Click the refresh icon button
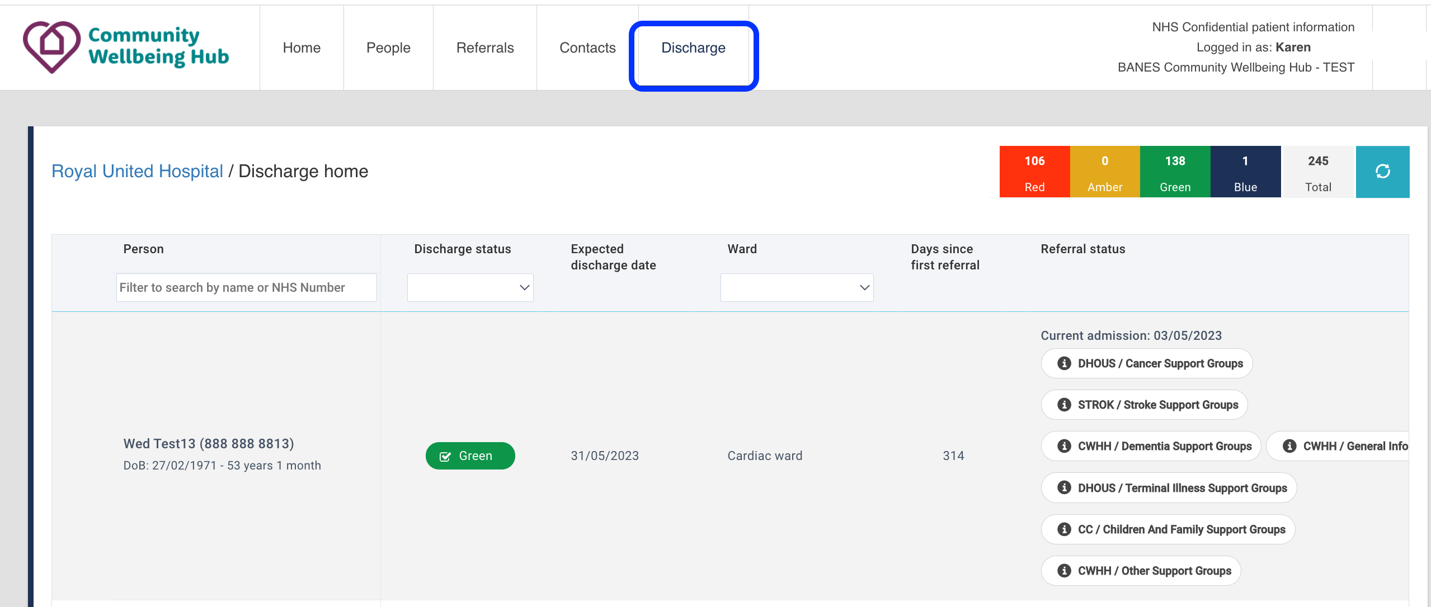This screenshot has width=1431, height=607. click(1382, 172)
